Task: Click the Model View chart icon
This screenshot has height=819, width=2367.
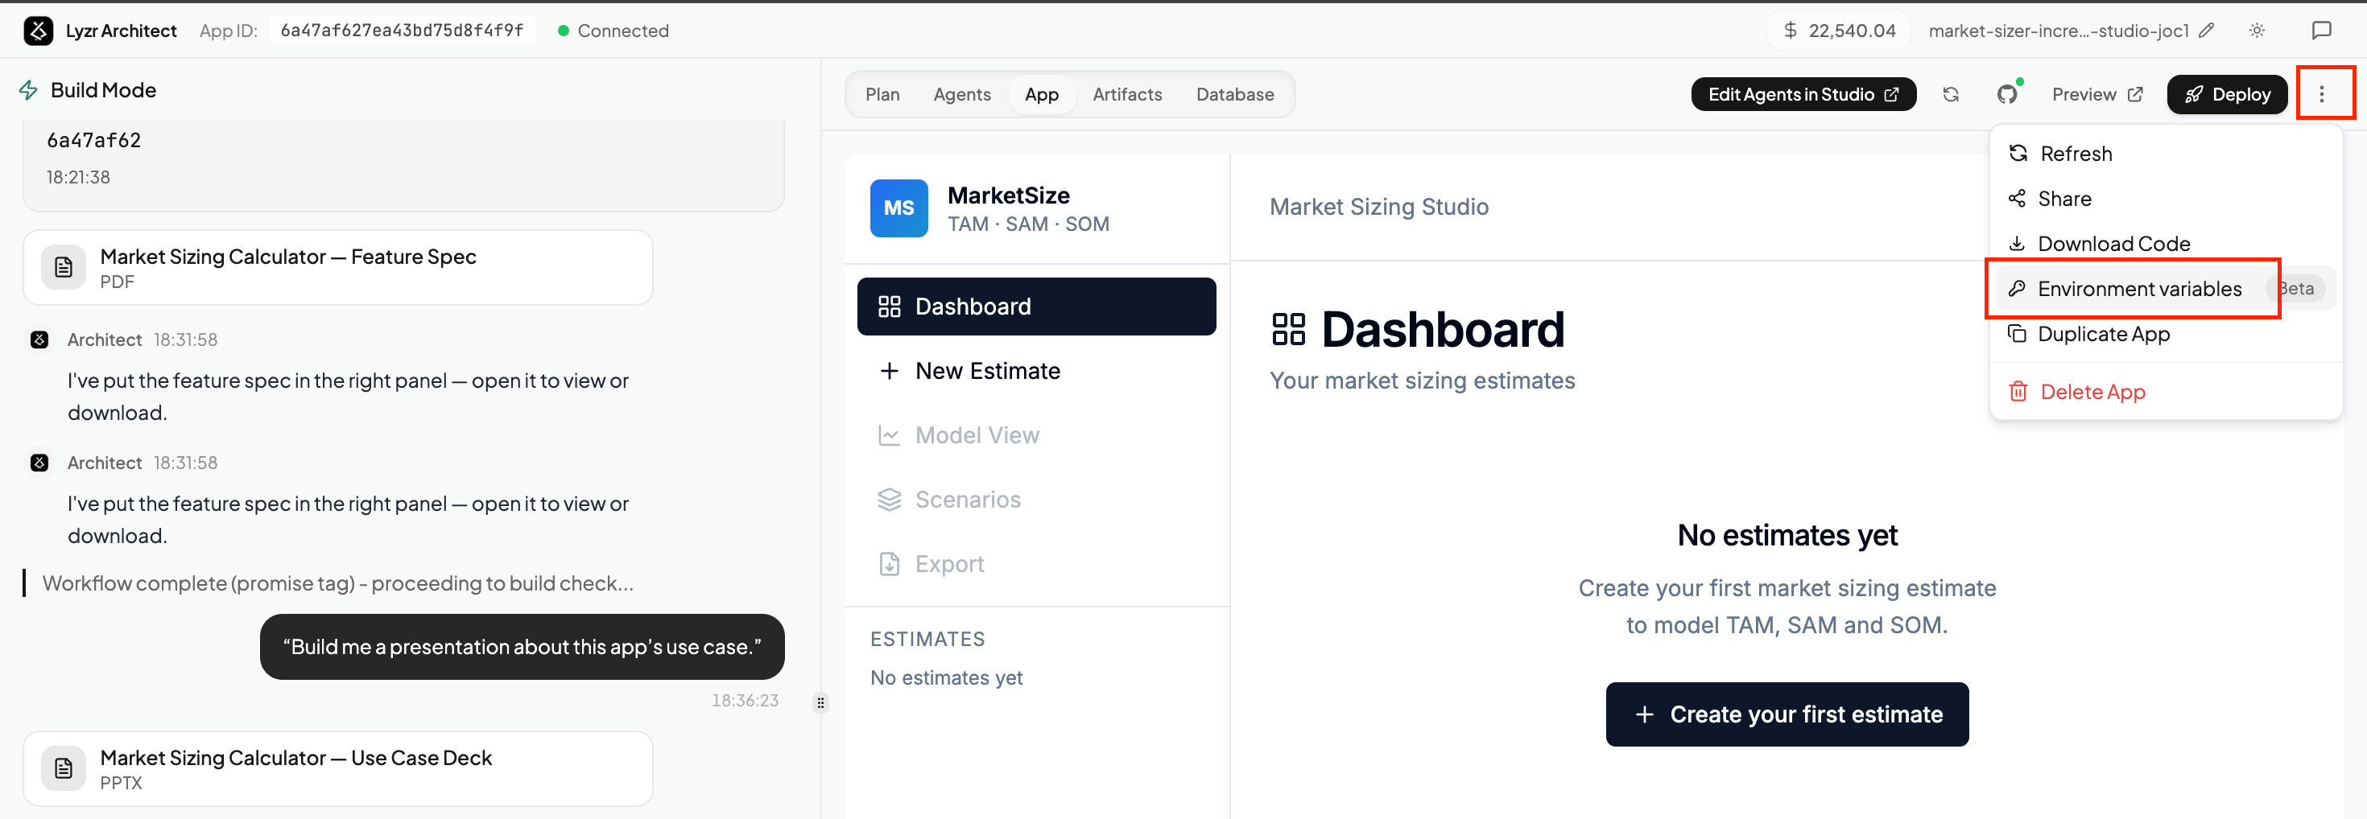Action: (x=889, y=435)
